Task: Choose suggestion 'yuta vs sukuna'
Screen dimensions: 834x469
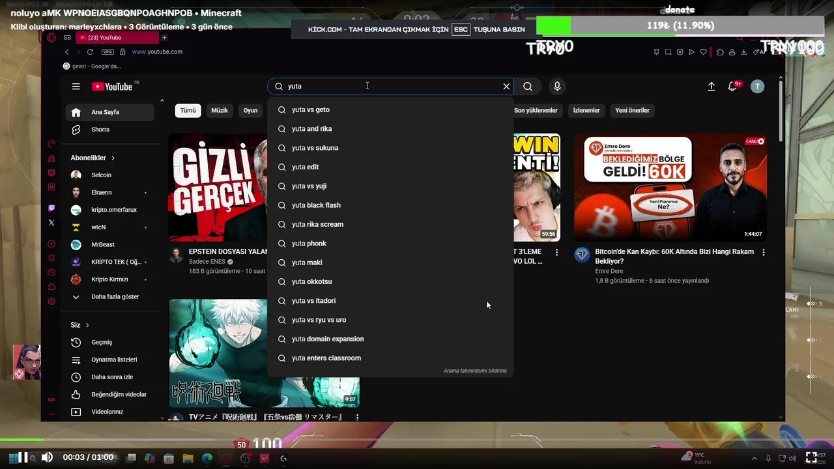Action: [390, 148]
